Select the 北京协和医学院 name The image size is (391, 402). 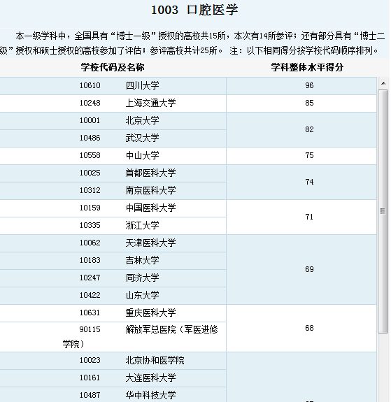point(155,360)
